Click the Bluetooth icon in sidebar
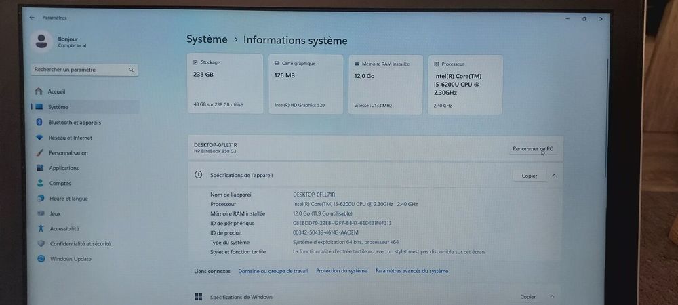 39,122
